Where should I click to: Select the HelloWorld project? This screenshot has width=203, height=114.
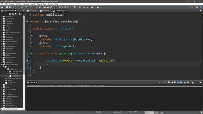pos(8,85)
